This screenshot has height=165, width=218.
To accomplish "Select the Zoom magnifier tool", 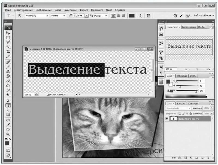I will 8,134.
